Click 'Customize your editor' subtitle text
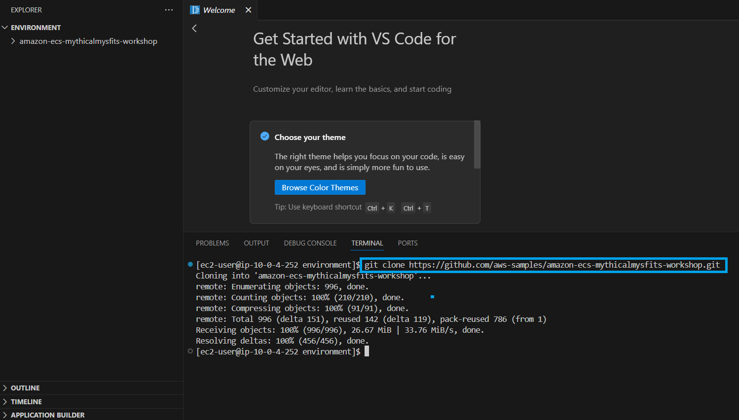This screenshot has height=420, width=739. [352, 89]
